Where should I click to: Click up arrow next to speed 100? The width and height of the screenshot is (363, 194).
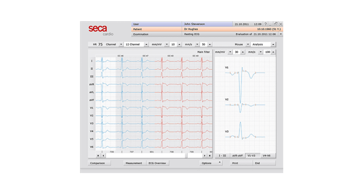click(273, 52)
